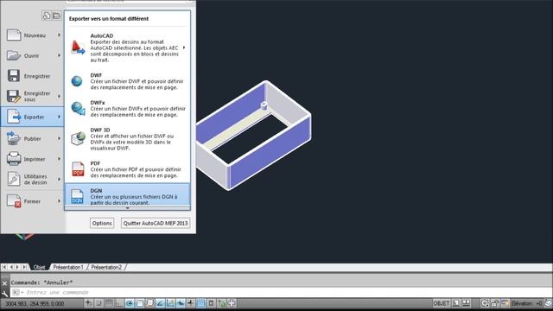Open the Options button
553x311 pixels.
pos(102,223)
